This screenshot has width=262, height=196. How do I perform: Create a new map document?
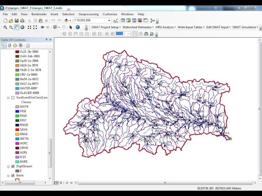coord(5,20)
